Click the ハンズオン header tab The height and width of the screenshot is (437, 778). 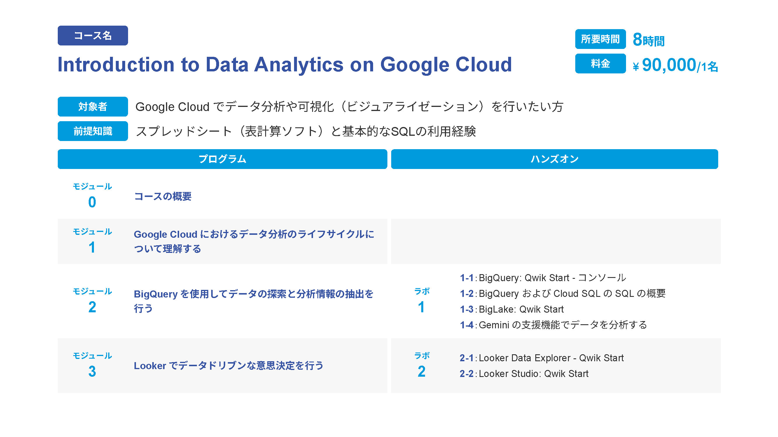pos(554,159)
